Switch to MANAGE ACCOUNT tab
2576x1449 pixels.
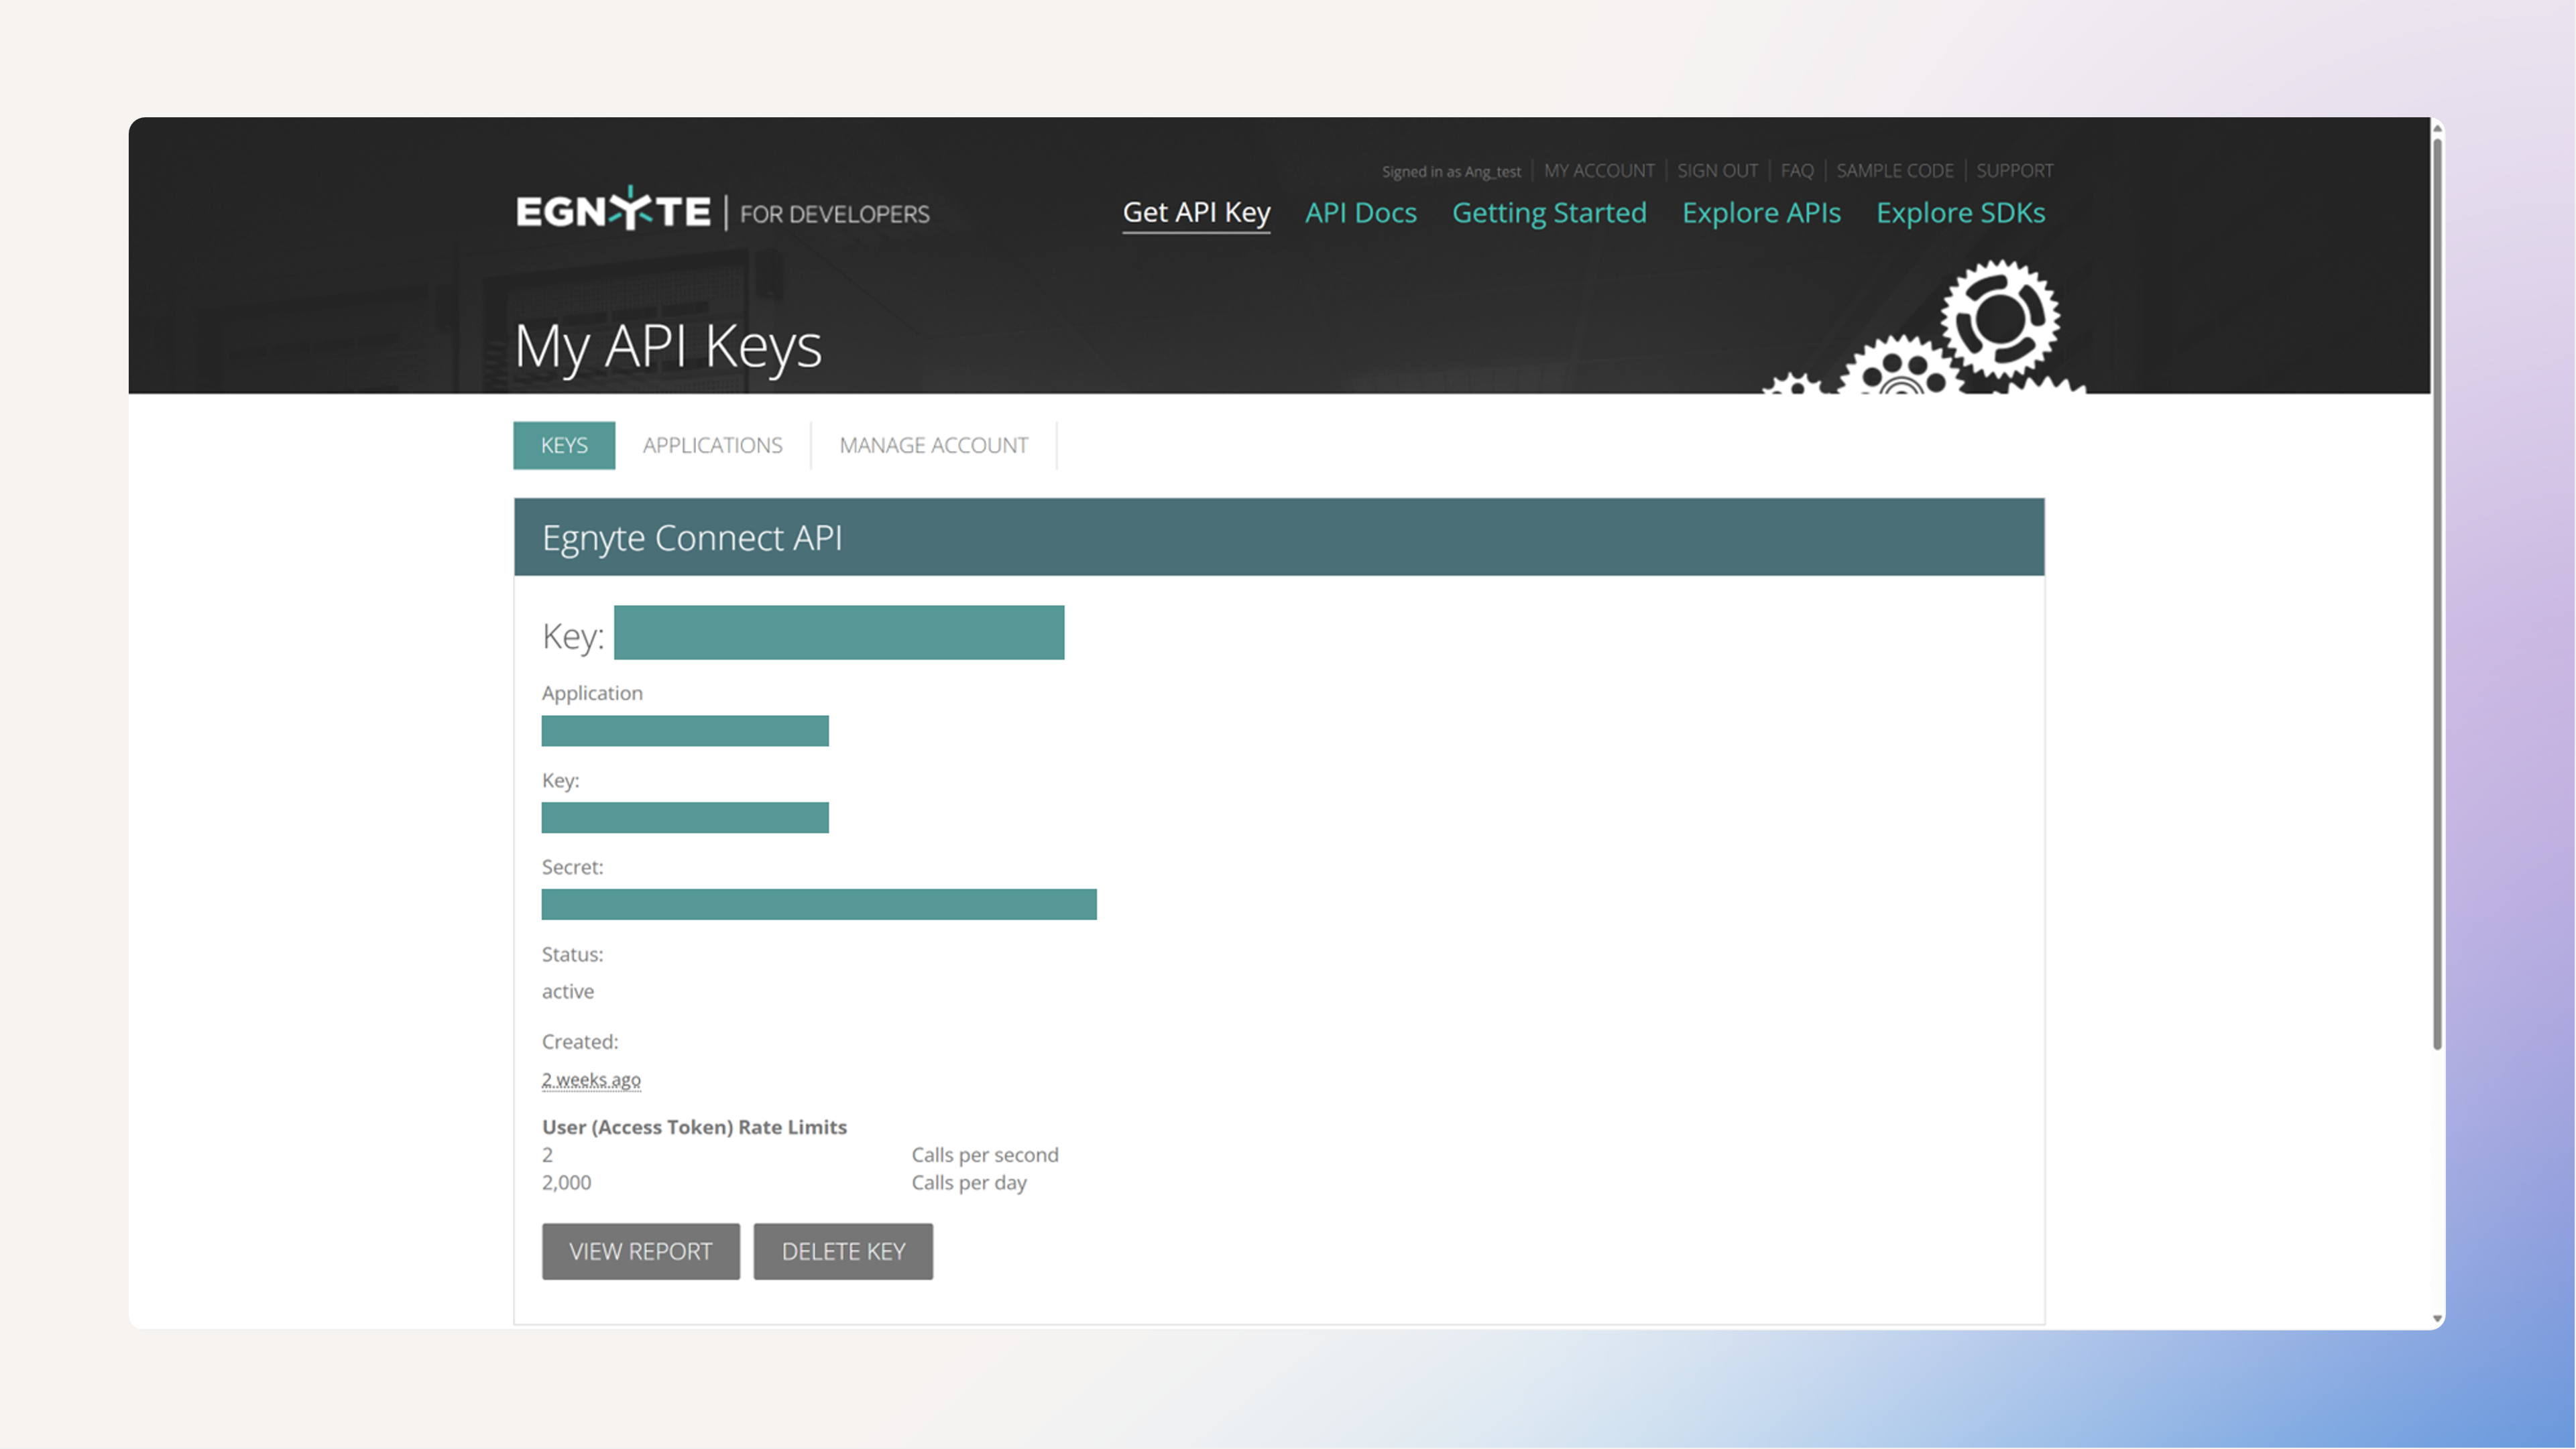(933, 446)
